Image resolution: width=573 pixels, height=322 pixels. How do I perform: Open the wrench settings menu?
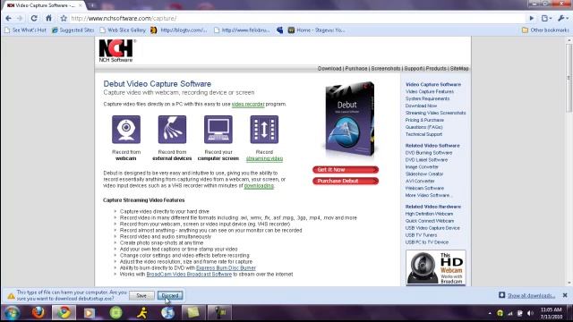click(563, 18)
